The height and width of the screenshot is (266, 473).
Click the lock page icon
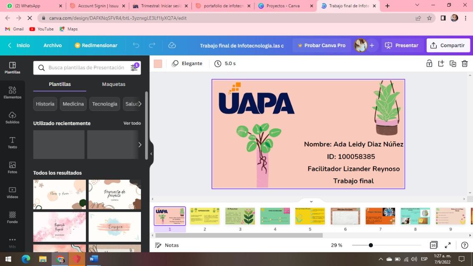[429, 63]
